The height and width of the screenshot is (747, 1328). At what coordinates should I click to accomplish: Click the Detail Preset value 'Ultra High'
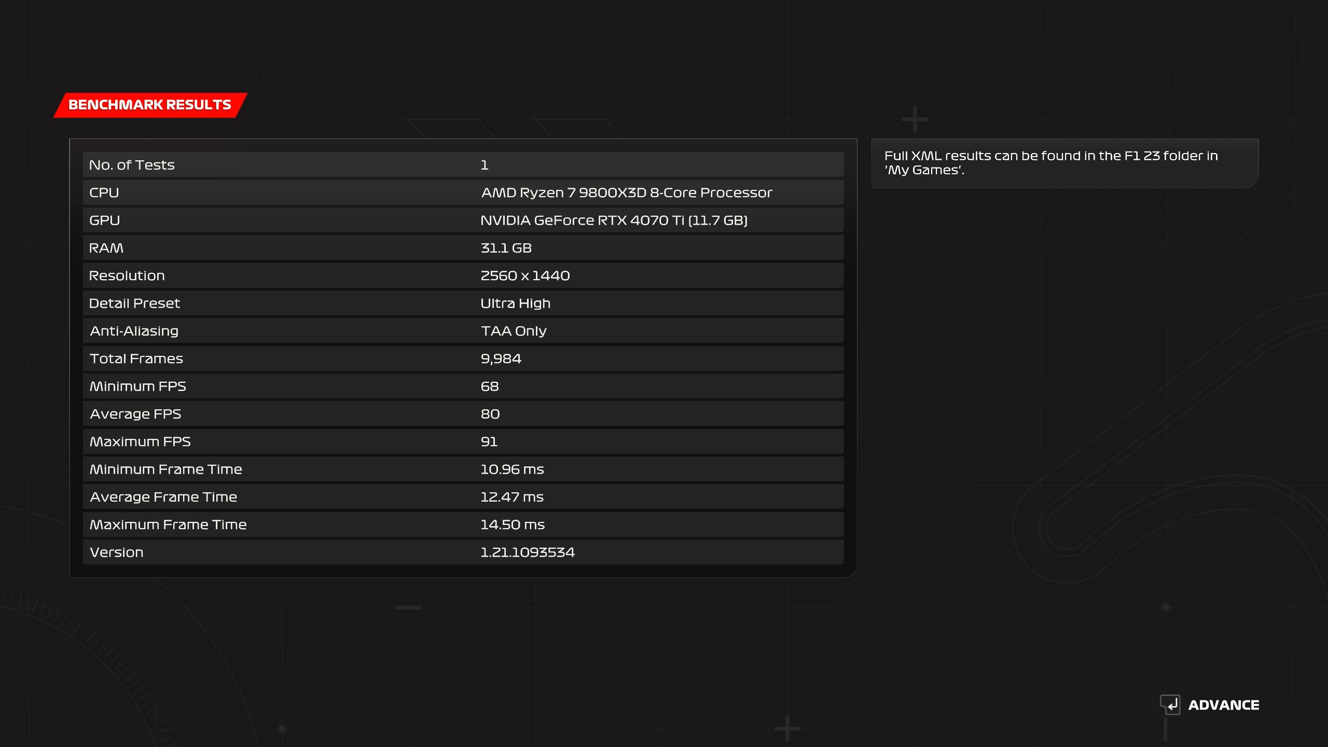coord(515,303)
